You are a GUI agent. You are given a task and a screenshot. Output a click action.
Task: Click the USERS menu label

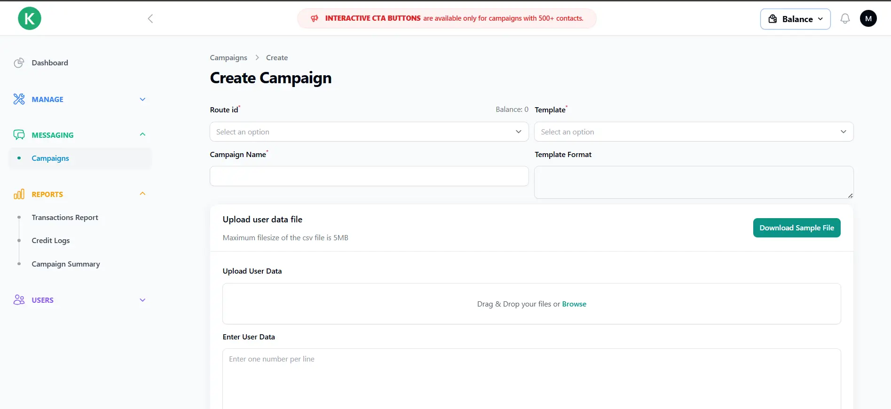(42, 300)
